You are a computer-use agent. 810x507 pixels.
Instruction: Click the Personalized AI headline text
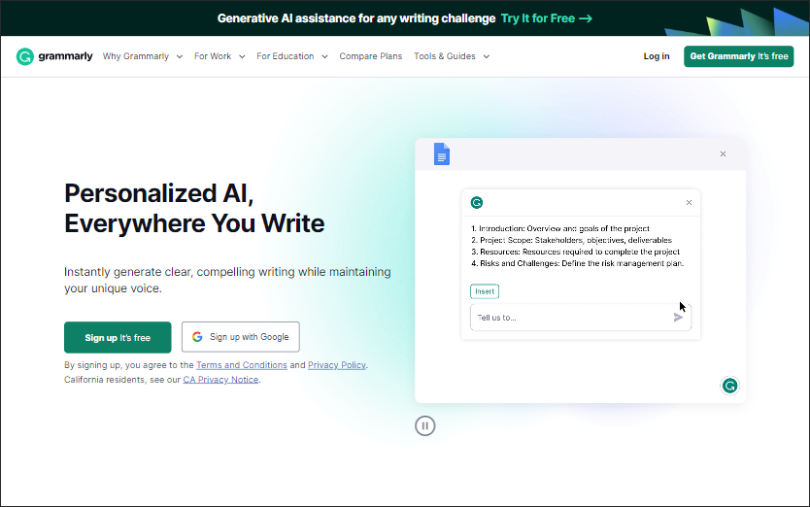pyautogui.click(x=194, y=208)
